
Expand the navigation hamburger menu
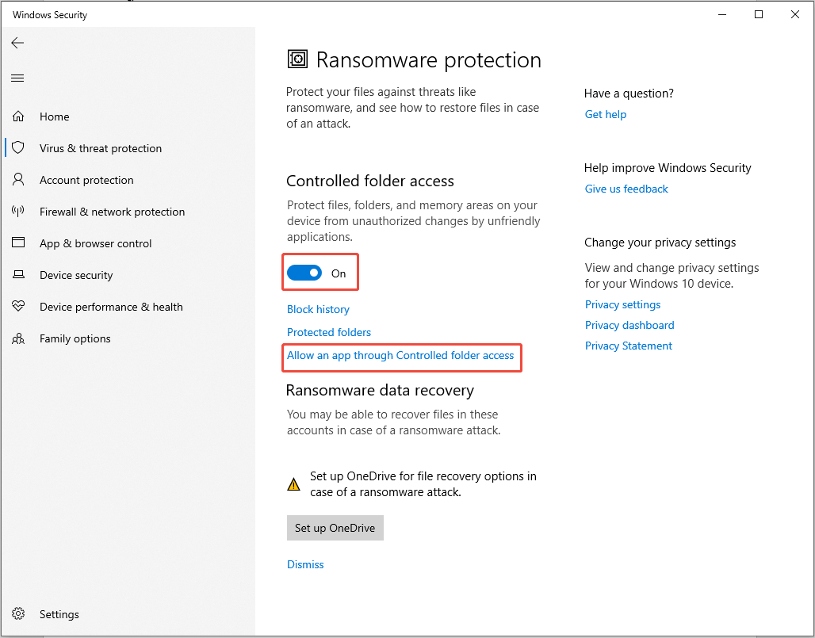click(x=17, y=78)
